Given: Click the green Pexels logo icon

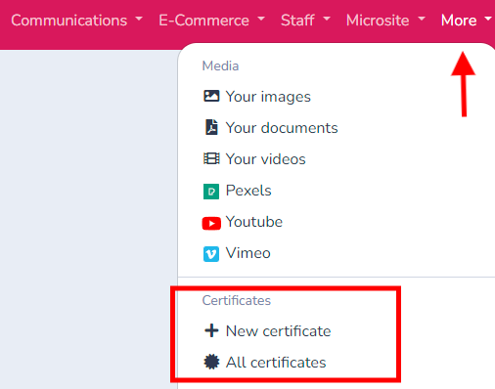Looking at the screenshot, I should (x=211, y=192).
